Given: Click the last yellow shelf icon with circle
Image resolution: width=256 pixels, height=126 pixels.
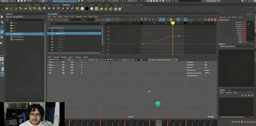Looking at the screenshot, I should (x=120, y=9).
